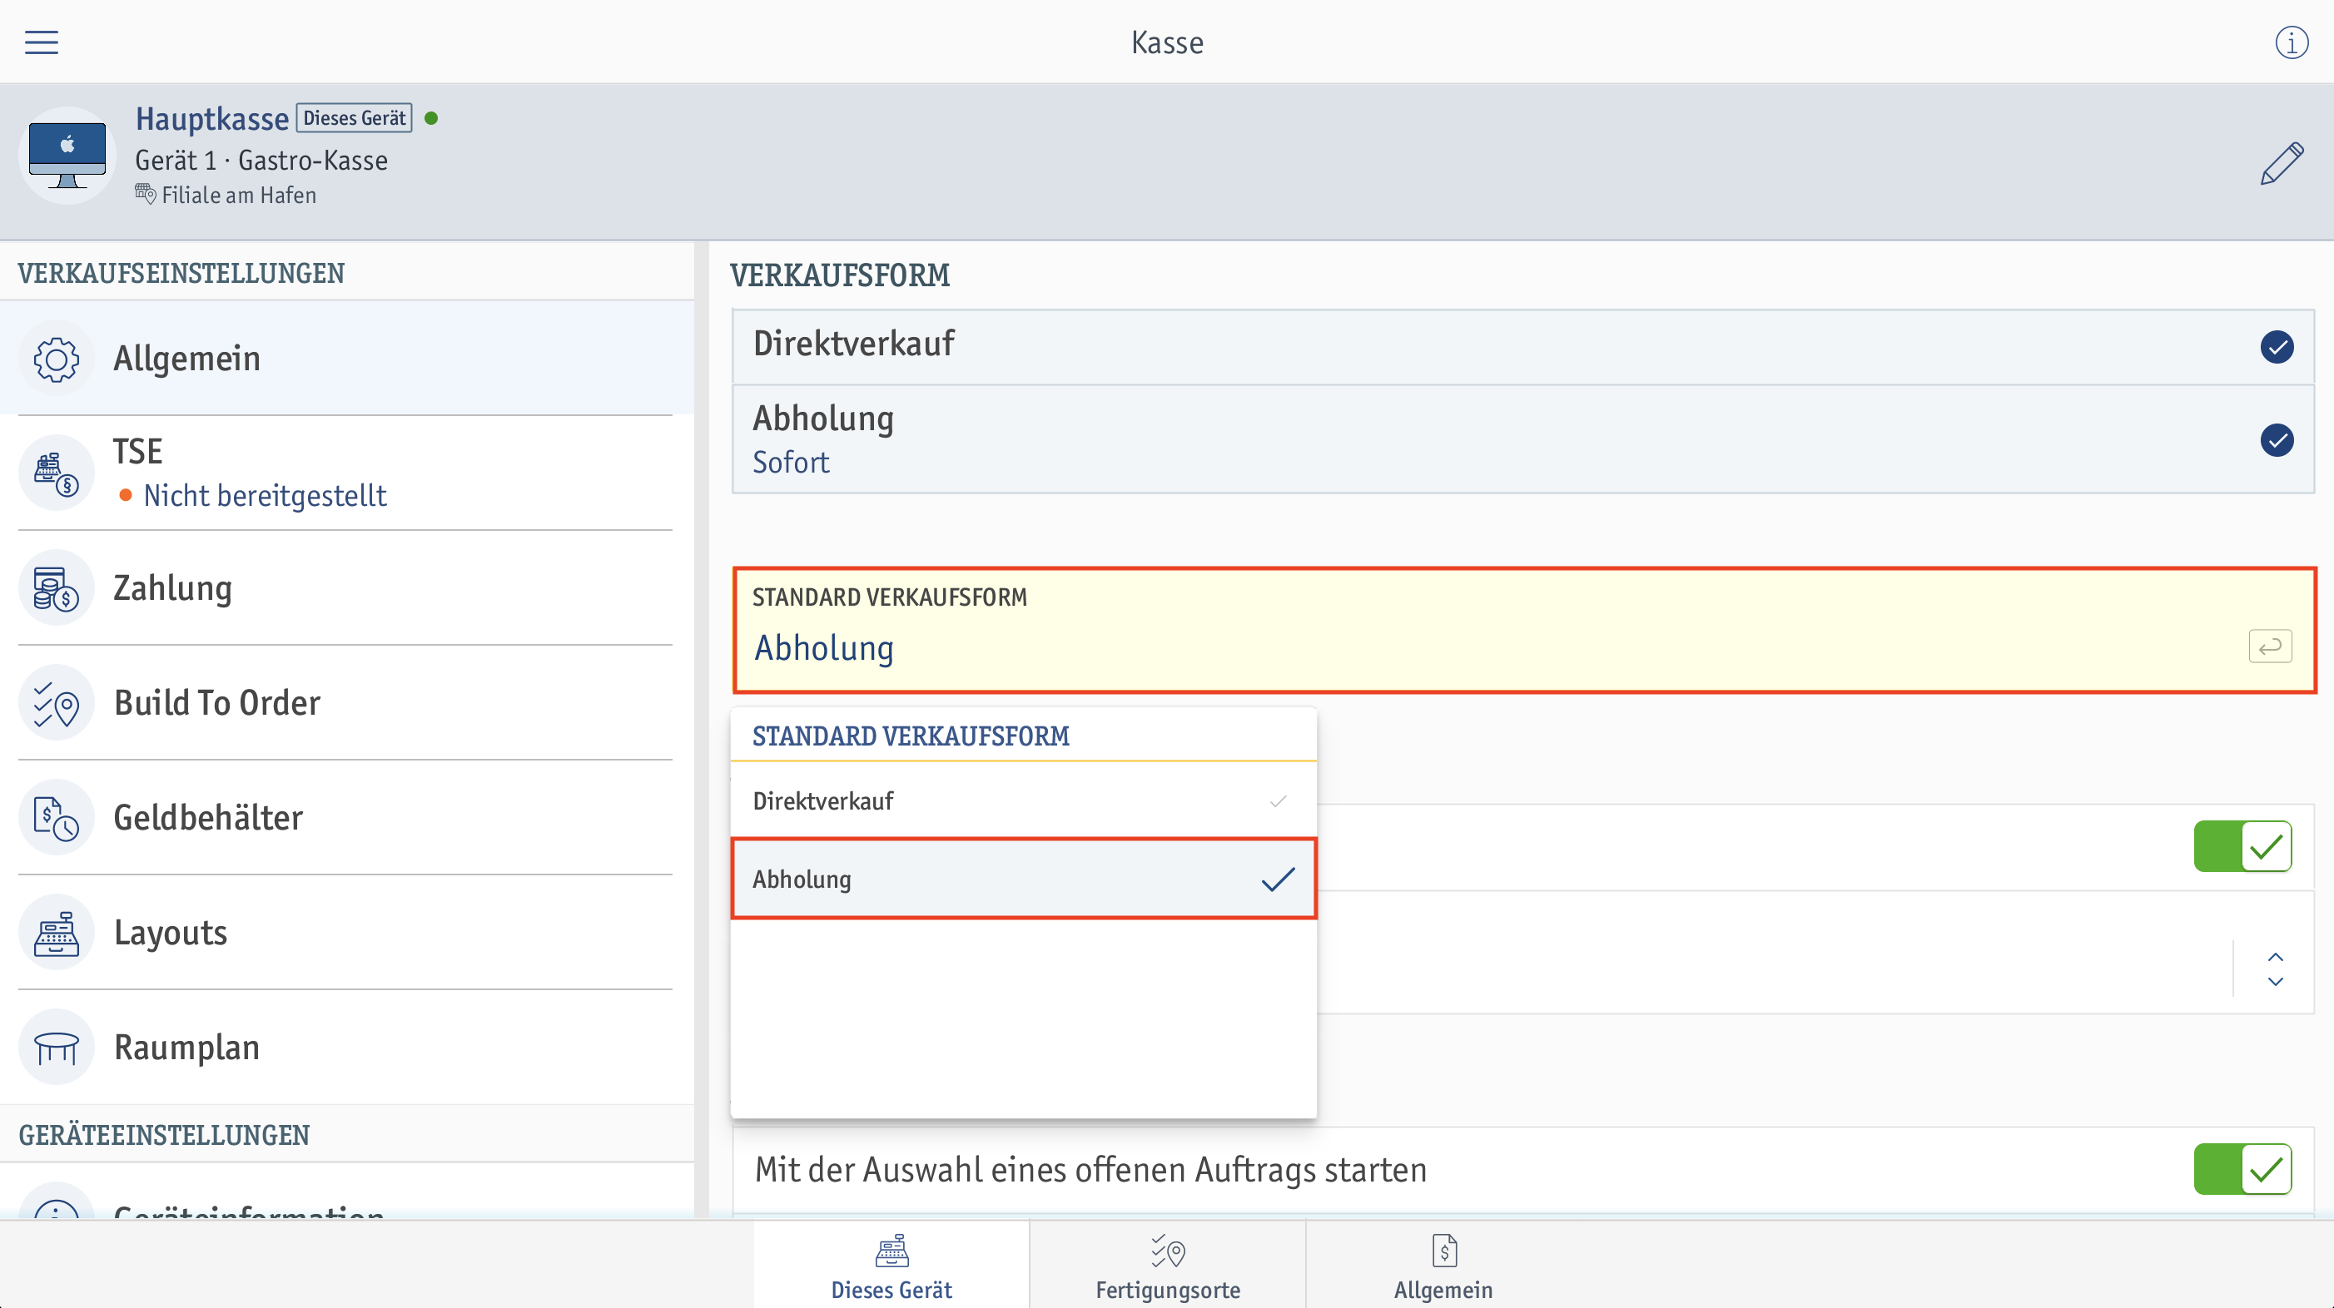Toggle the green switch above the stepper
This screenshot has width=2334, height=1308.
point(2242,846)
